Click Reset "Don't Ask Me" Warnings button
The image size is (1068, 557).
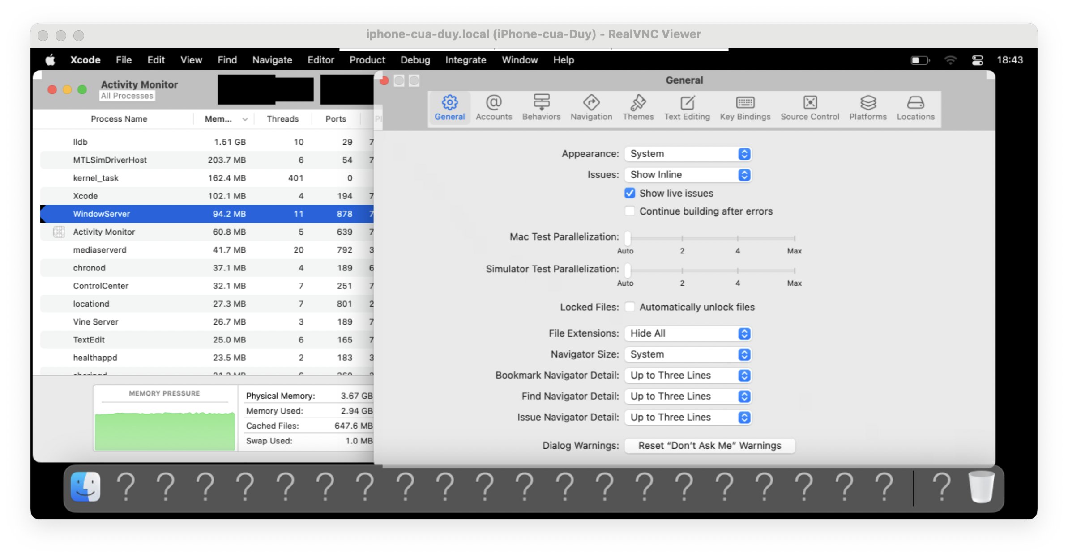[x=709, y=446]
